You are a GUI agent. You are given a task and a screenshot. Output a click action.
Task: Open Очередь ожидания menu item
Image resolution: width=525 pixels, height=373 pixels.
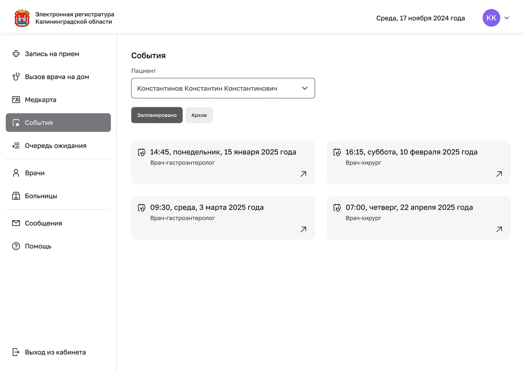click(x=55, y=146)
